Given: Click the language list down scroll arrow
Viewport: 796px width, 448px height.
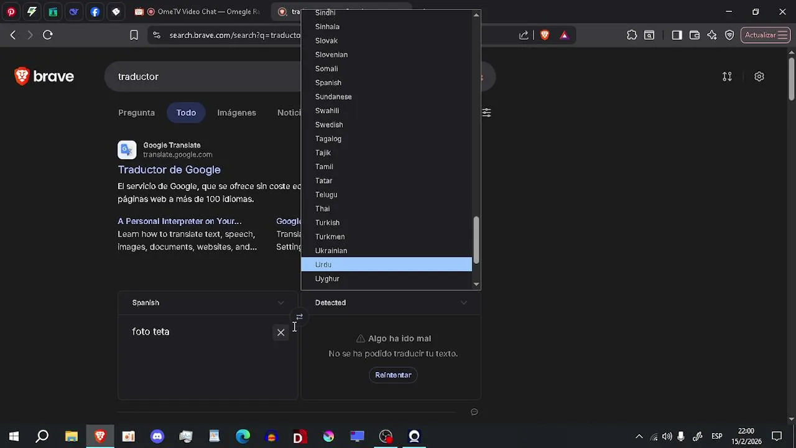Looking at the screenshot, I should pyautogui.click(x=476, y=284).
